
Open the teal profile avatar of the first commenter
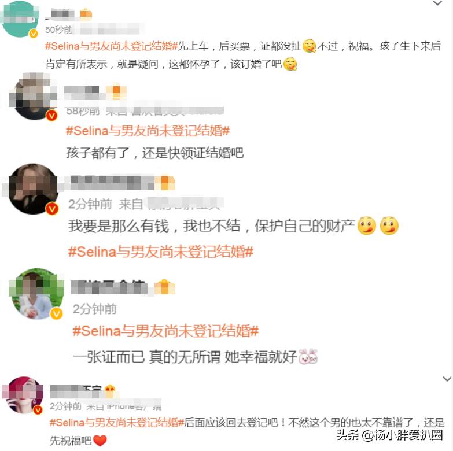pos(20,19)
